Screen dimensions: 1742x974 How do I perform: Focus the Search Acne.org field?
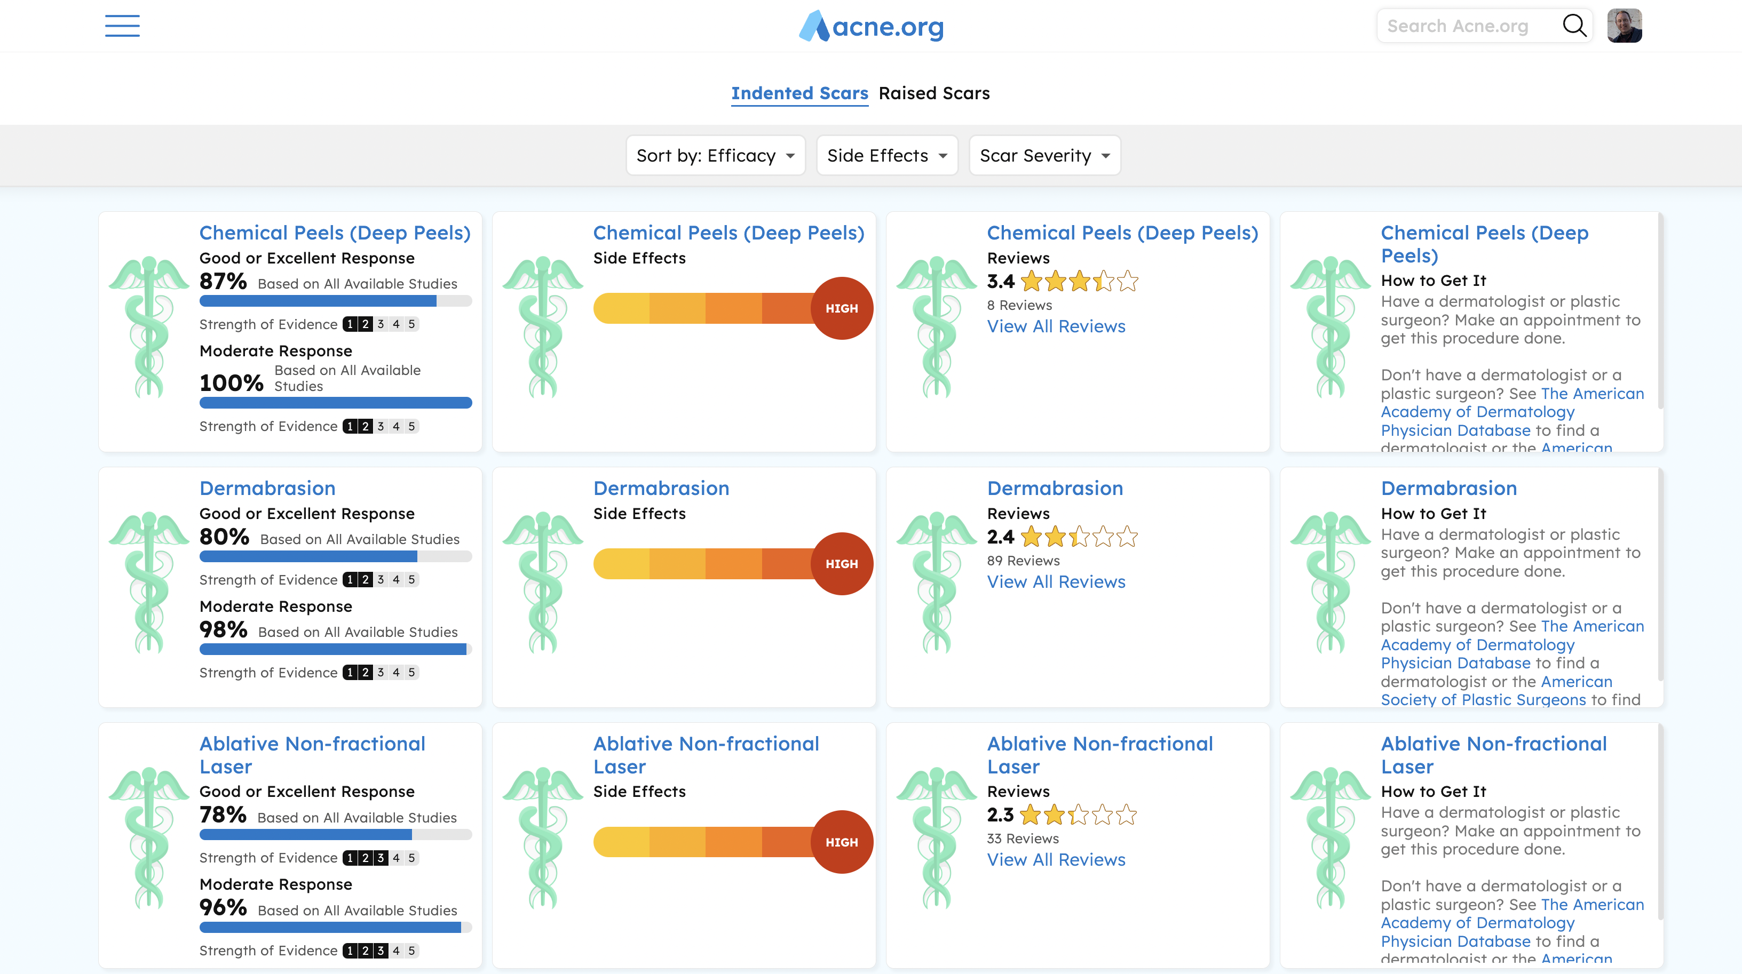(1468, 26)
